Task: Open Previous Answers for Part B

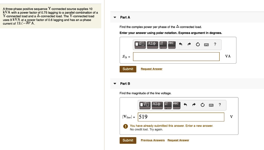Action: (153, 140)
